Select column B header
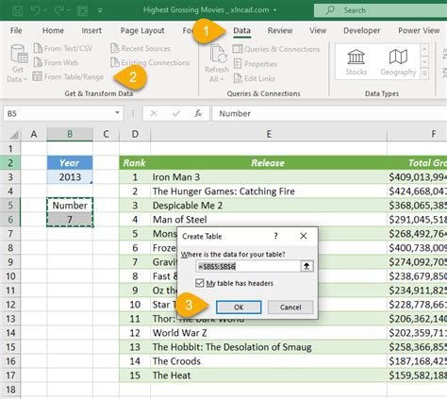Viewport: 447px width, 399px height. [x=70, y=134]
